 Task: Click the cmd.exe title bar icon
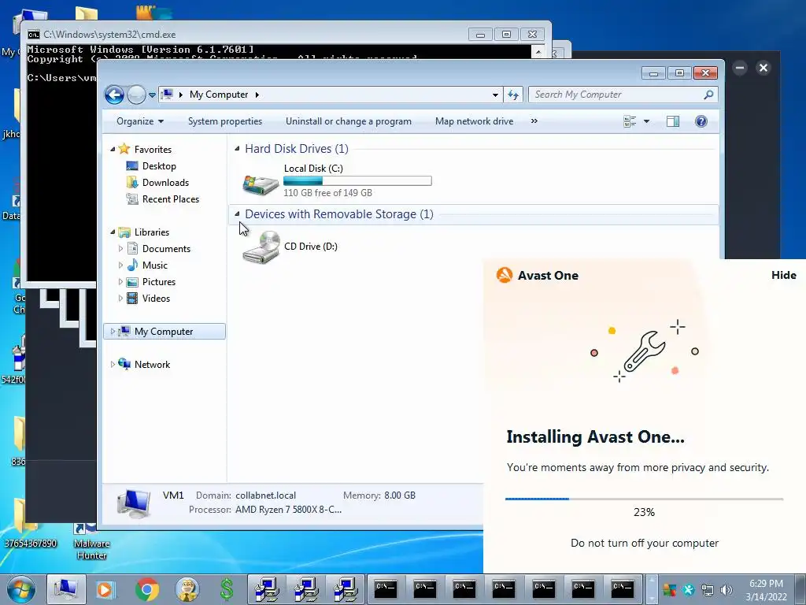point(33,35)
